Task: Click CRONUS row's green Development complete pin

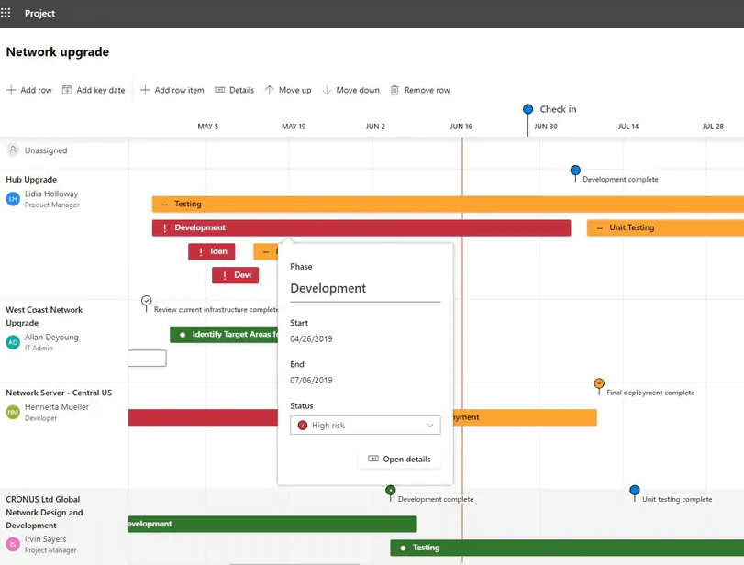Action: [x=391, y=490]
